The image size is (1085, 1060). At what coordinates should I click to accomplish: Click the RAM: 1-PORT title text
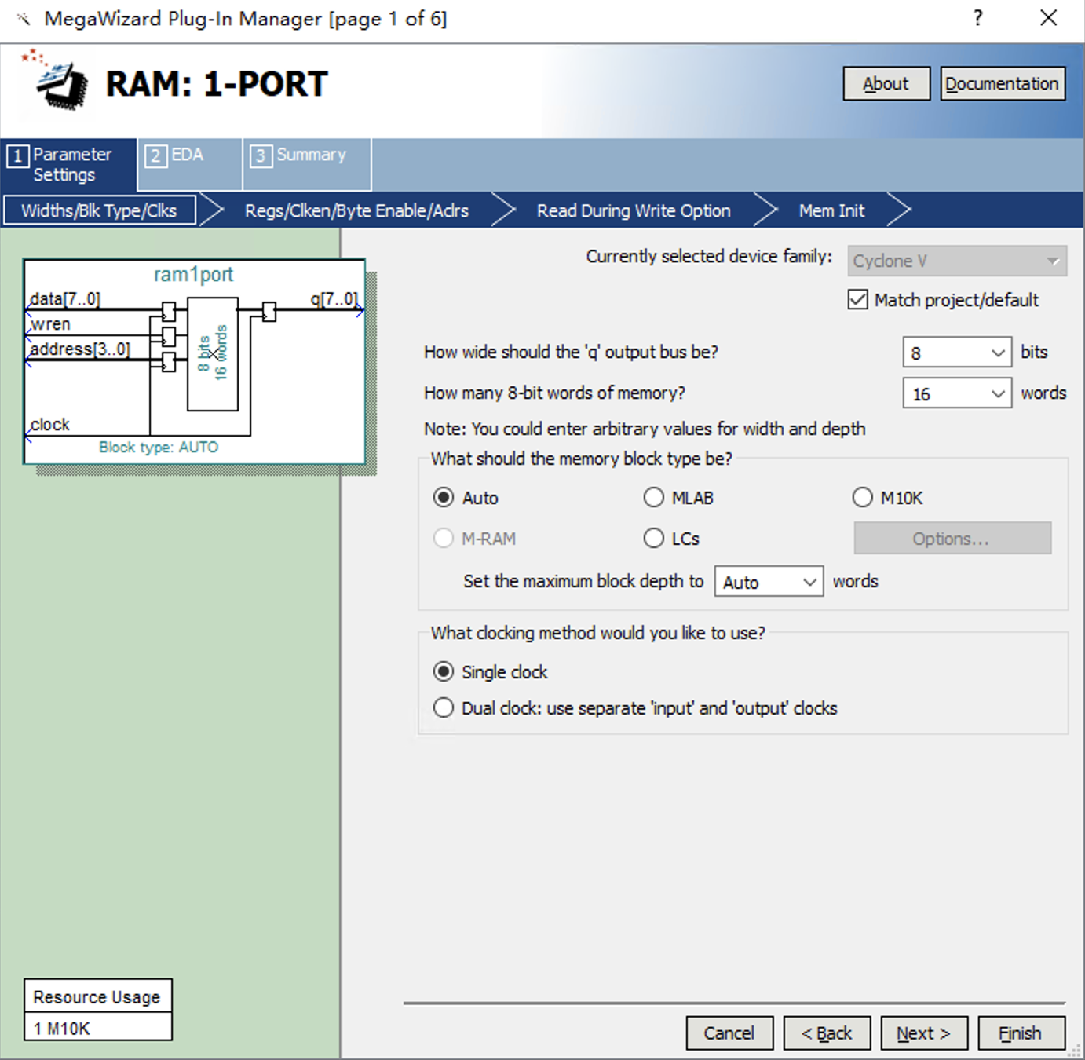point(217,84)
